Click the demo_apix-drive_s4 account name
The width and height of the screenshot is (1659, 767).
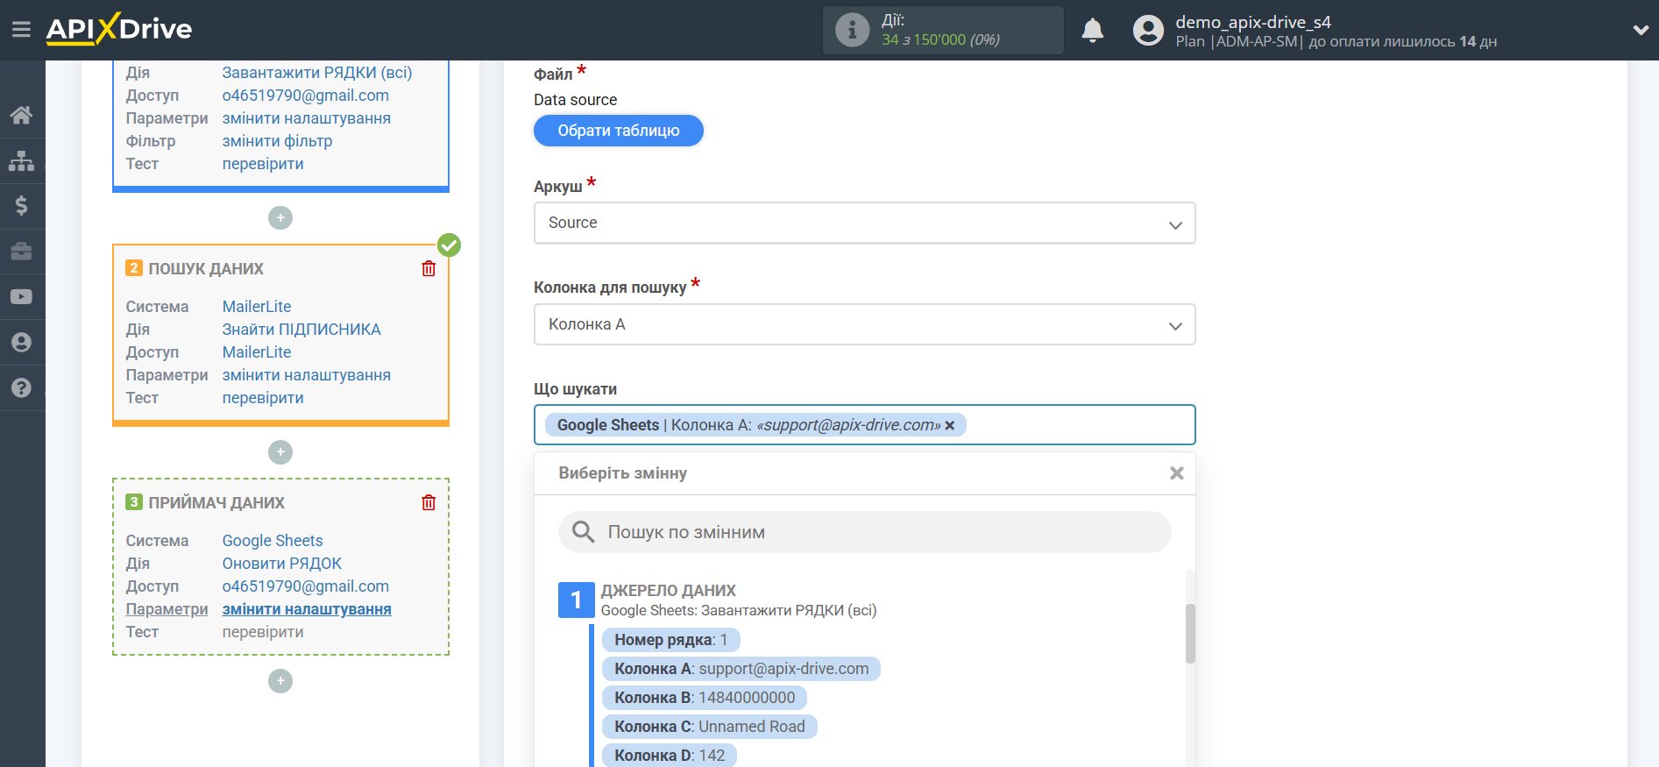coord(1253,22)
